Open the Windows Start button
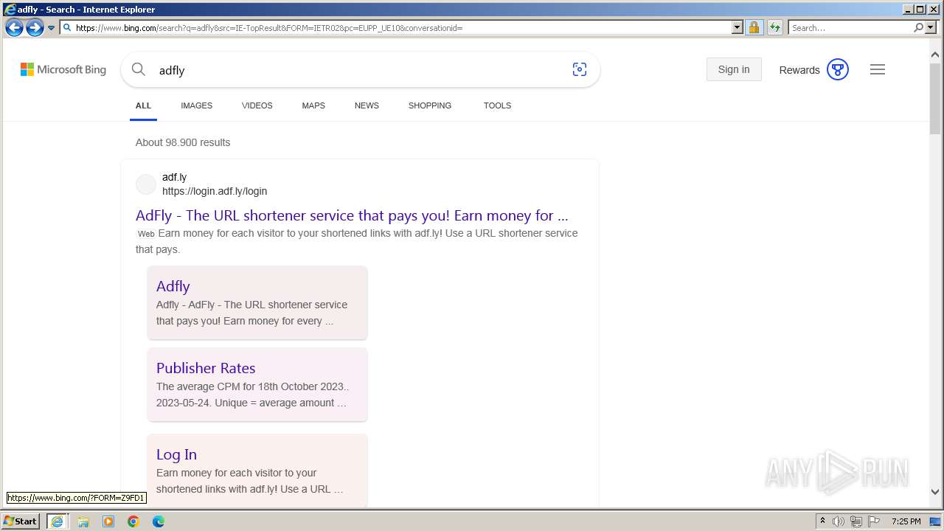 pos(21,521)
